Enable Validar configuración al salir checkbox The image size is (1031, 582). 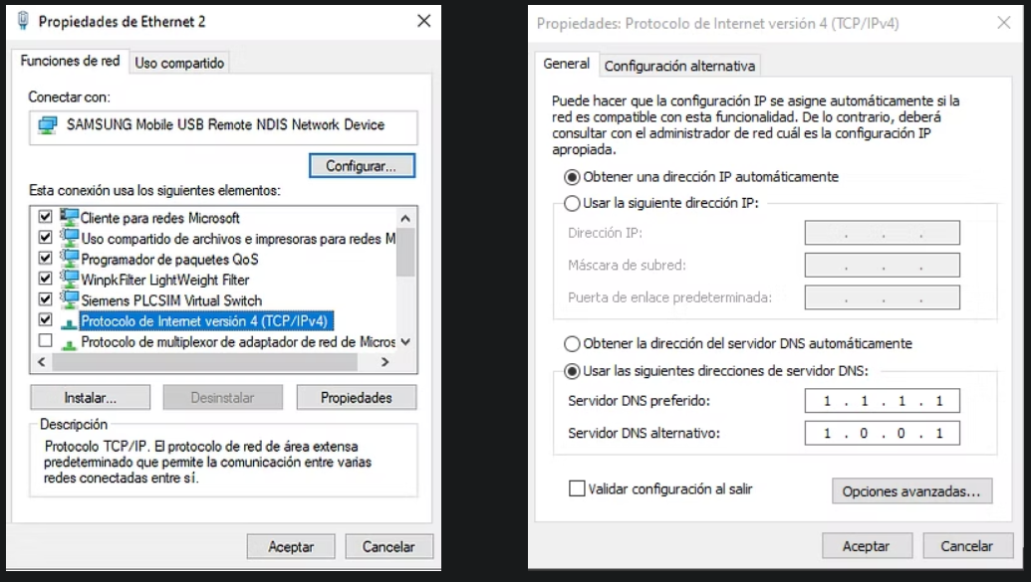576,488
